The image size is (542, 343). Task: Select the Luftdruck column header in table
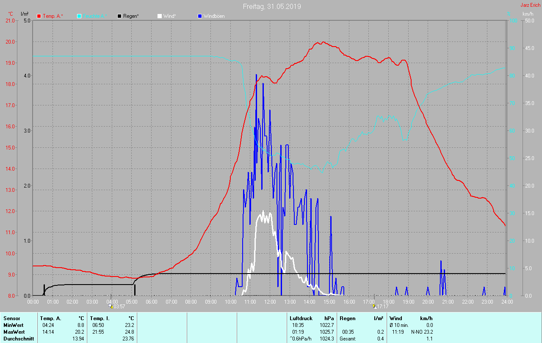point(300,318)
